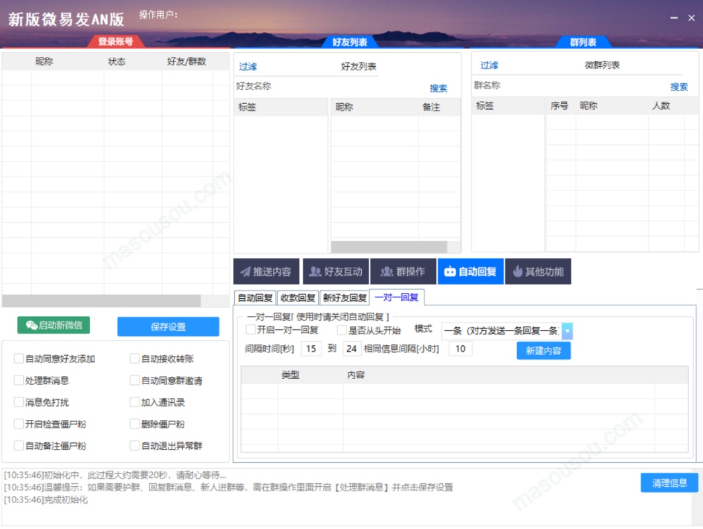Click login account table horizontal scrollbar
This screenshot has width=703, height=529.
(x=102, y=301)
